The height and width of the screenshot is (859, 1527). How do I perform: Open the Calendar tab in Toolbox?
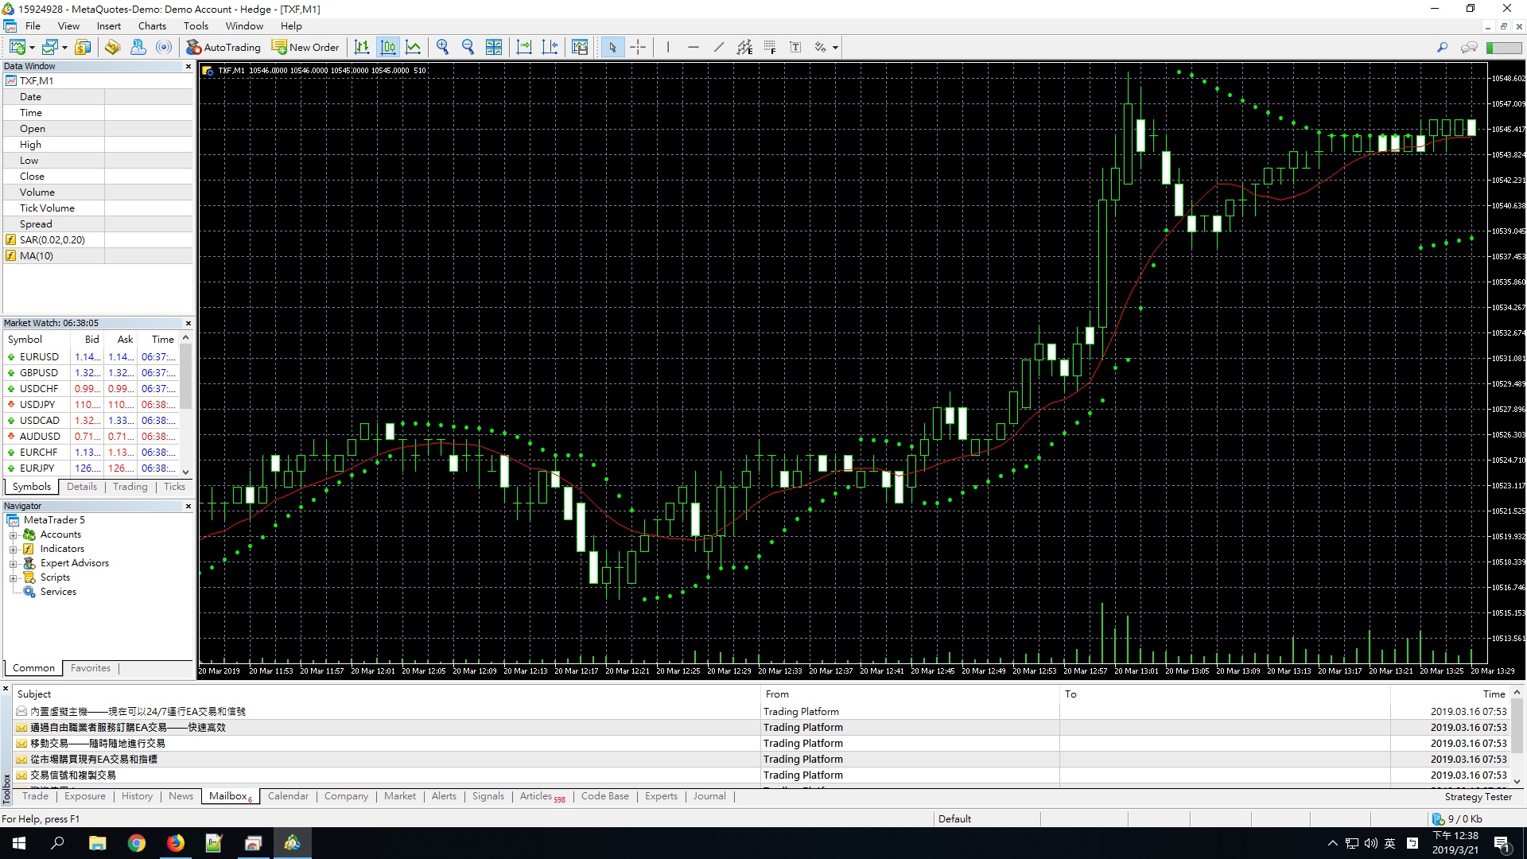pos(288,795)
